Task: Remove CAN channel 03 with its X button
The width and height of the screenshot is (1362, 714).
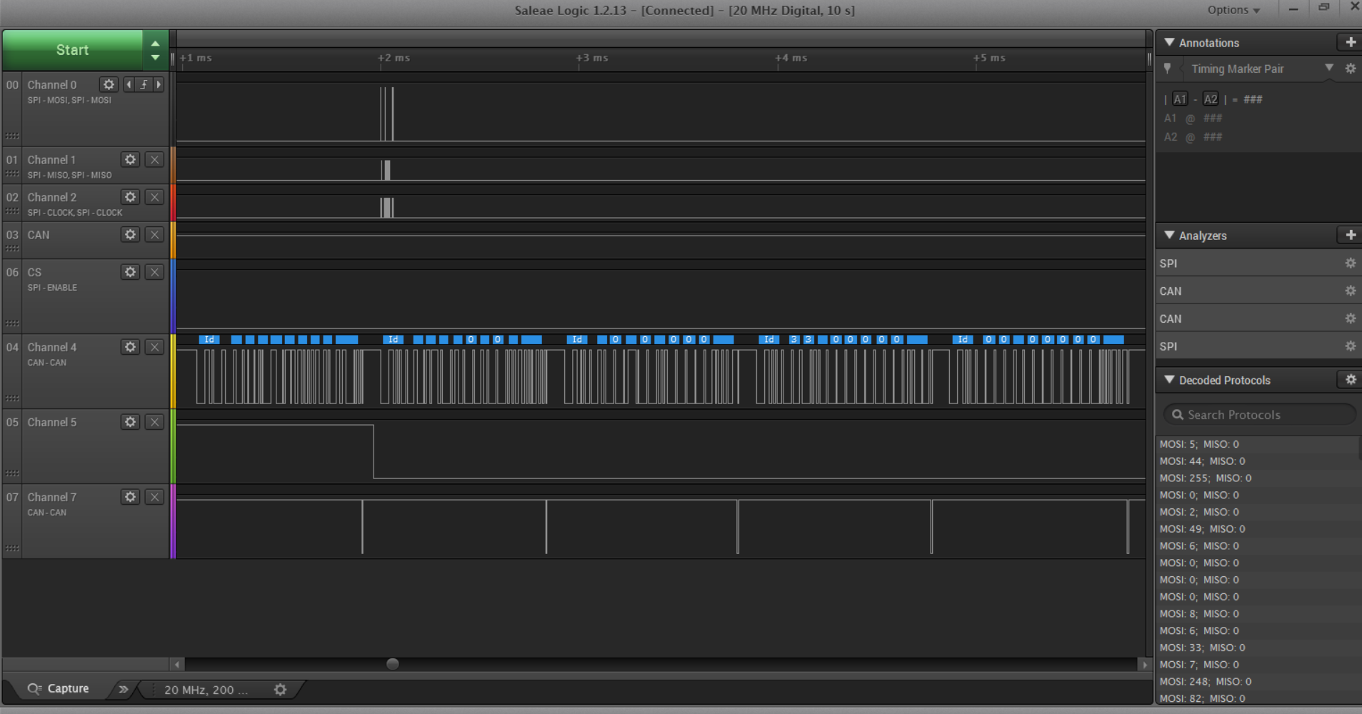Action: pos(154,234)
